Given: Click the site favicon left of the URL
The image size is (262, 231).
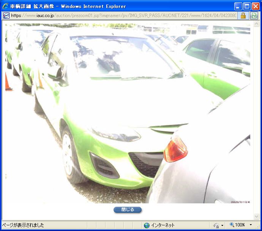Looking at the screenshot, I should click(6, 16).
